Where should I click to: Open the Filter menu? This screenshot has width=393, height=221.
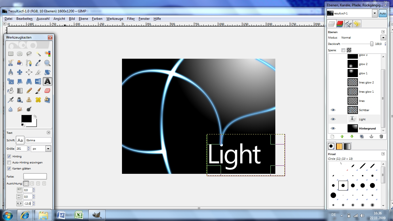point(131,19)
